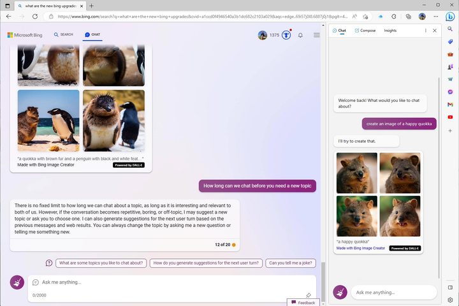Open YouTube icon in Edge sidebar

(450, 117)
